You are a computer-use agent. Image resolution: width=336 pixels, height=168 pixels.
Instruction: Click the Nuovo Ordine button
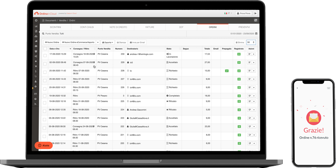[x=52, y=42]
